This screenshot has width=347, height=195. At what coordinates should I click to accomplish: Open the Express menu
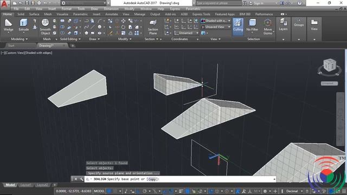coord(175,9)
